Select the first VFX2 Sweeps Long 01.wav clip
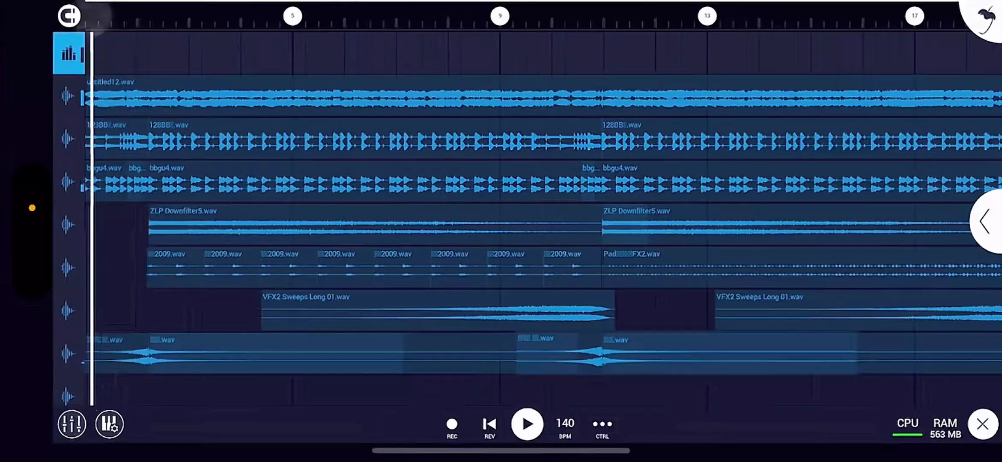Image resolution: width=1002 pixels, height=462 pixels. [437, 310]
